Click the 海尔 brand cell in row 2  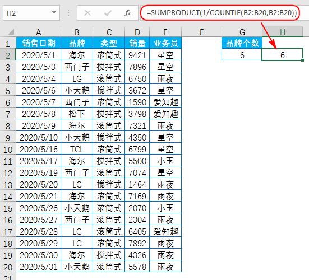77,55
